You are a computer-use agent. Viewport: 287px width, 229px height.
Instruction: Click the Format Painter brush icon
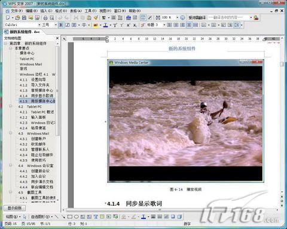(96, 18)
